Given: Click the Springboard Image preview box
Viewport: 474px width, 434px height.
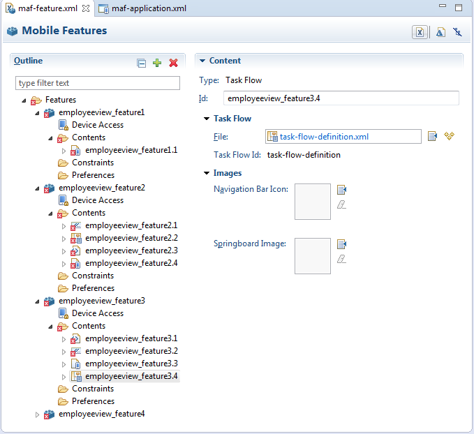Looking at the screenshot, I should (x=313, y=256).
